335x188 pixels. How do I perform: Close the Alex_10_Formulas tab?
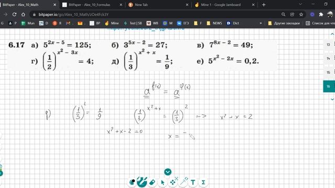click(x=121, y=5)
